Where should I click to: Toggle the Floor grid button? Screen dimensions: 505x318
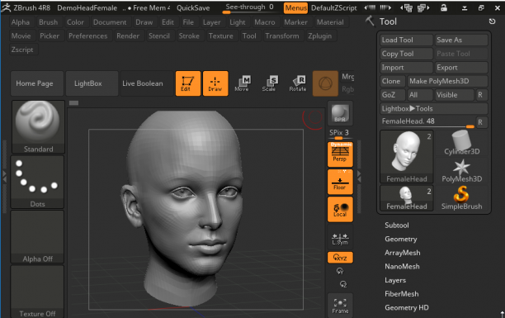click(x=340, y=182)
